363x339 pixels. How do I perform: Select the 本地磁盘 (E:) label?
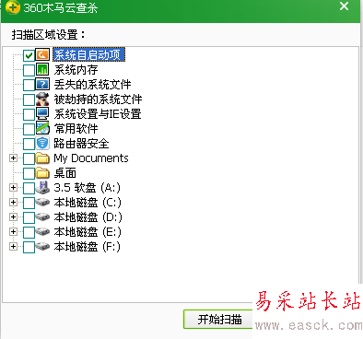point(88,231)
